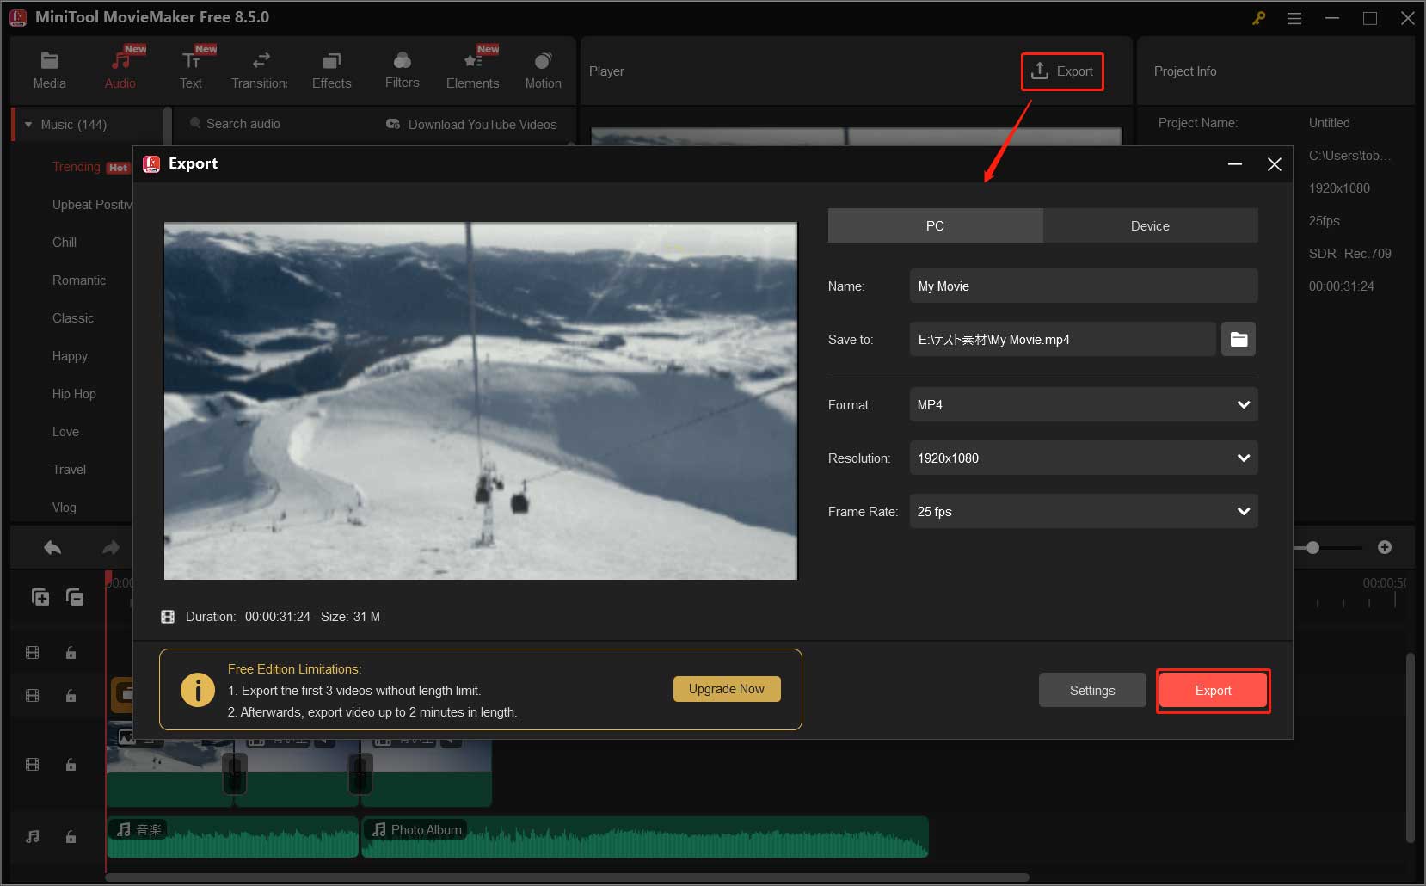Open the Motion panel
The width and height of the screenshot is (1426, 886).
(x=543, y=67)
